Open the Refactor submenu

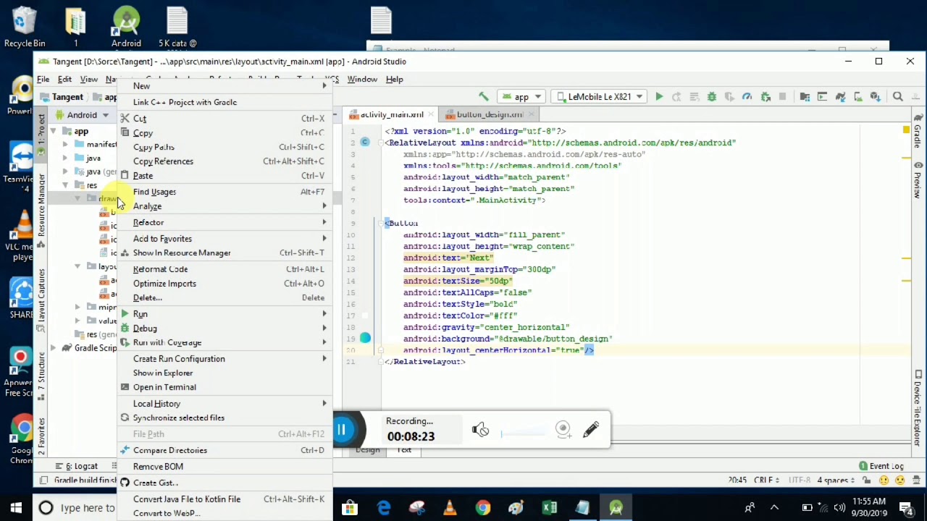pos(225,223)
